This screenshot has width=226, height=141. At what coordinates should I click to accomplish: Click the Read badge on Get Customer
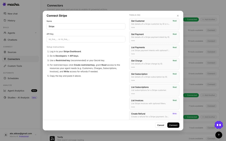pos(175,21)
